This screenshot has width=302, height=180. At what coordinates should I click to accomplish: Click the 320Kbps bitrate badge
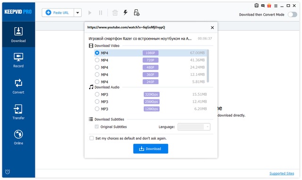pyautogui.click(x=151, y=94)
